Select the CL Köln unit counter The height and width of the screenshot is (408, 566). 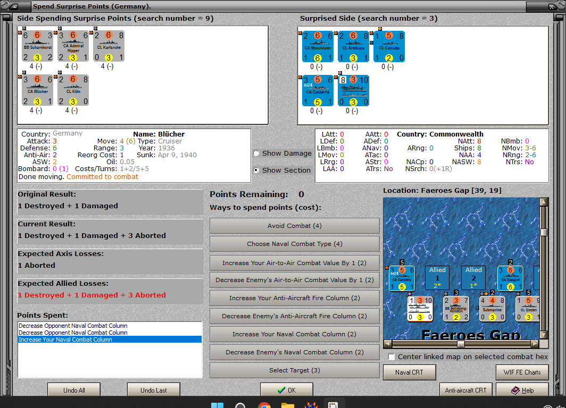point(73,90)
